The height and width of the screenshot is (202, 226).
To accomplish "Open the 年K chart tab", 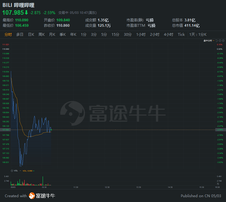I will coord(73,35).
